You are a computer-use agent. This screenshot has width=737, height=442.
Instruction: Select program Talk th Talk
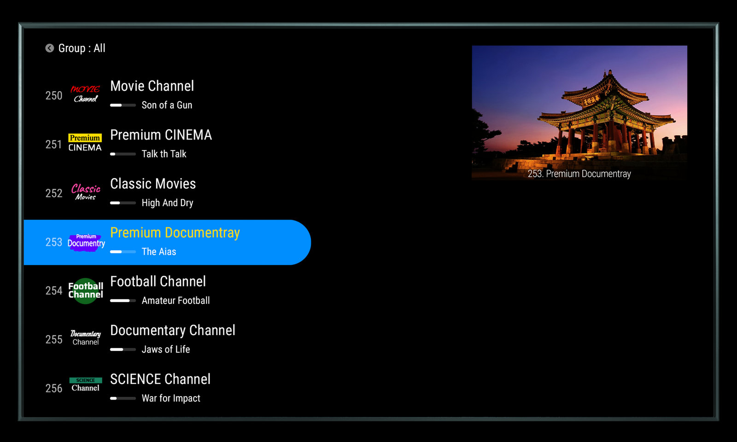164,154
